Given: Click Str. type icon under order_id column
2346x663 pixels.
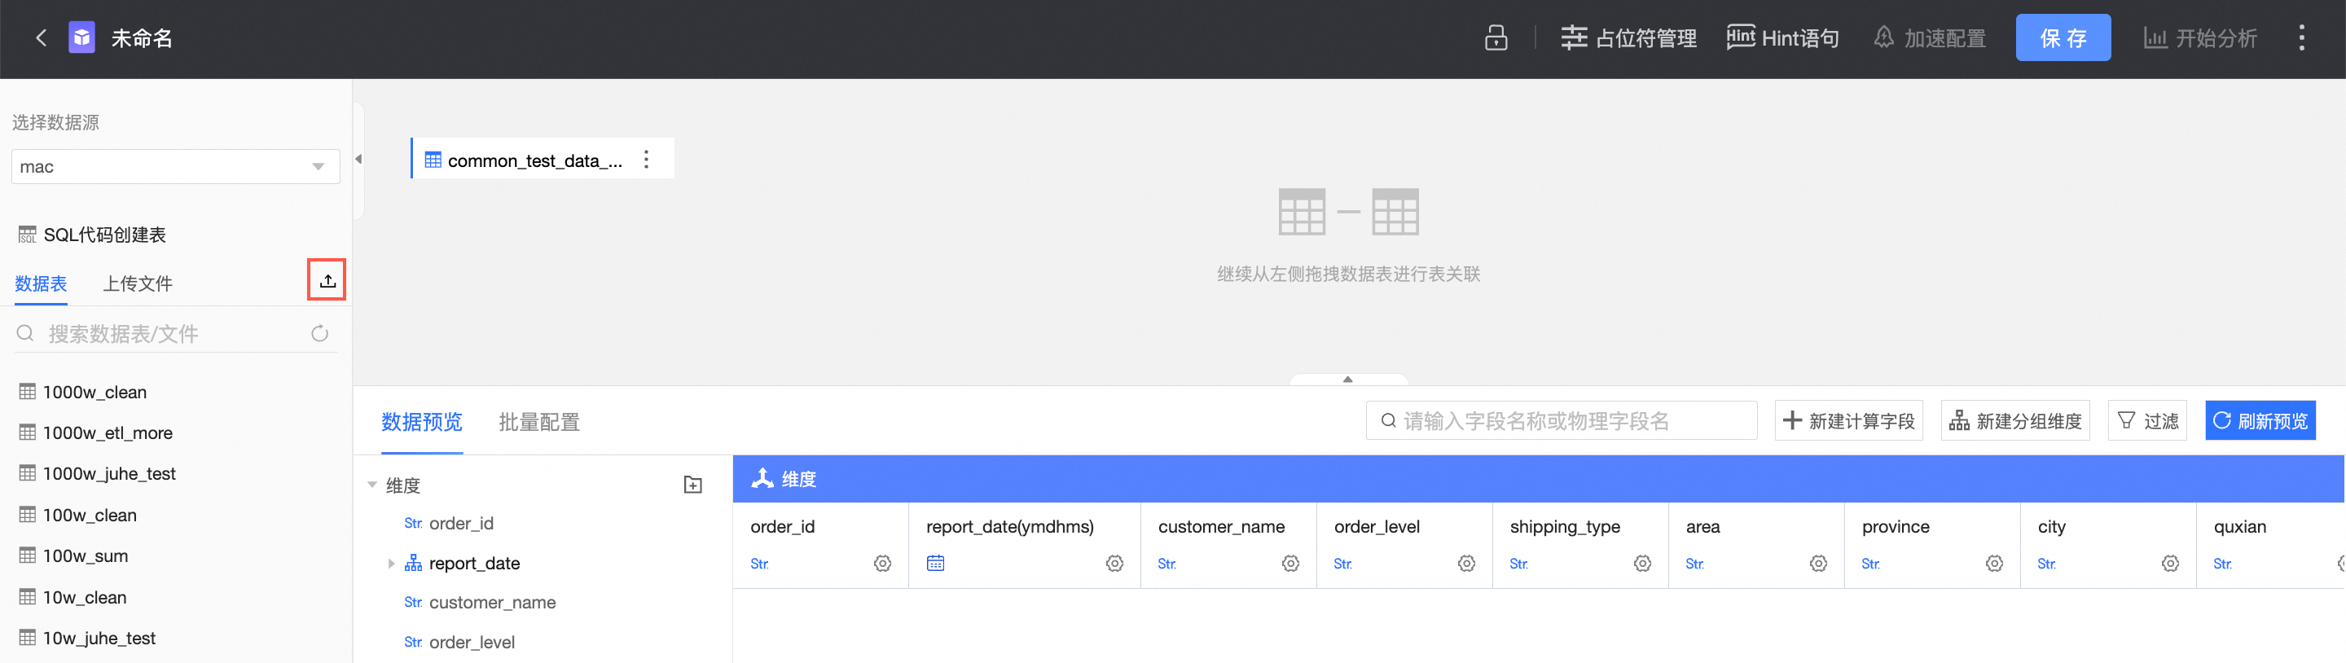Looking at the screenshot, I should 759,564.
